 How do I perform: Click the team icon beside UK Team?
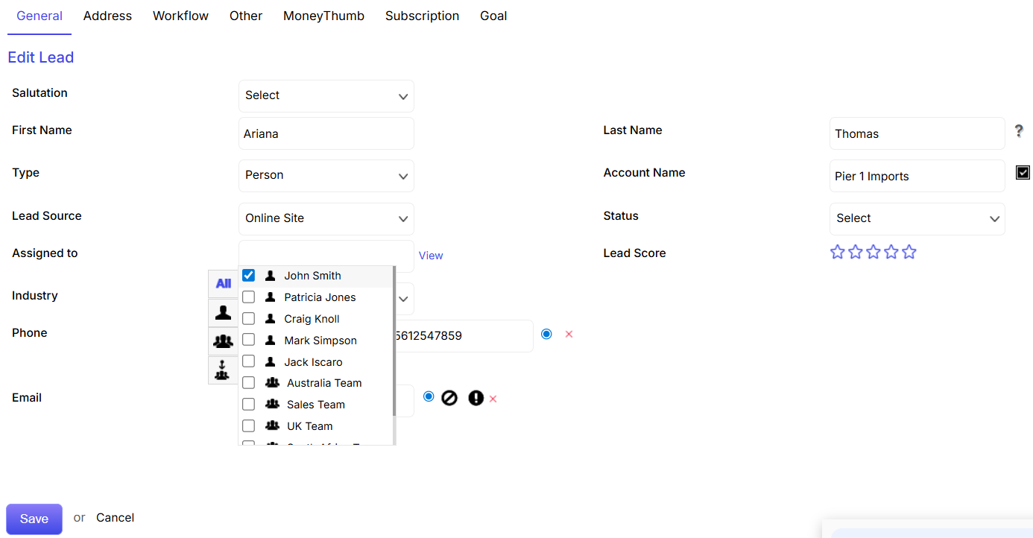point(272,425)
